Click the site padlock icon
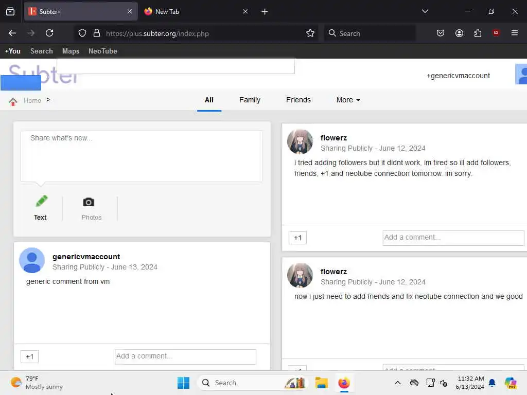 click(x=97, y=33)
